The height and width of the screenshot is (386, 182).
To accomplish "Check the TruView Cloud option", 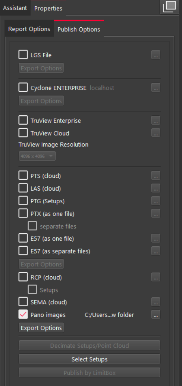I will click(x=23, y=133).
